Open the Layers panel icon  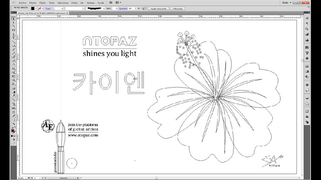[307, 98]
